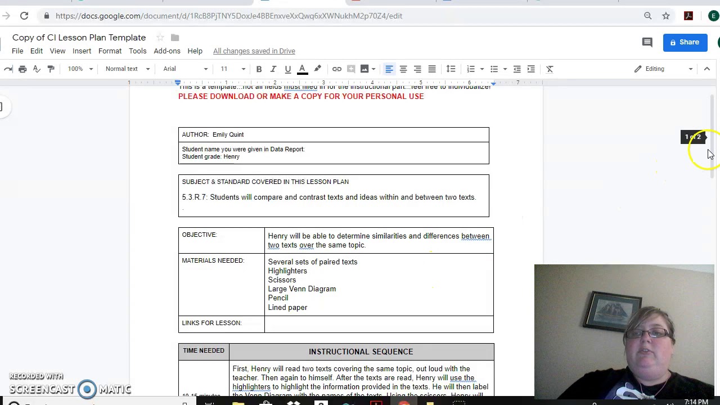The width and height of the screenshot is (720, 405).
Task: Click the Large Venn Diagram line
Action: [302, 289]
